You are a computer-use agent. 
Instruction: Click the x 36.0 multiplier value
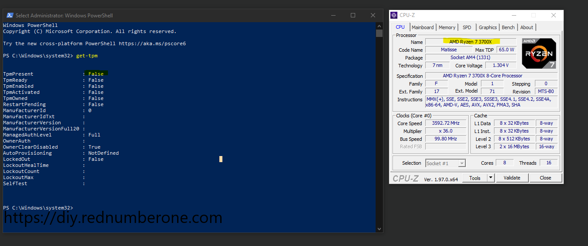pyautogui.click(x=446, y=131)
